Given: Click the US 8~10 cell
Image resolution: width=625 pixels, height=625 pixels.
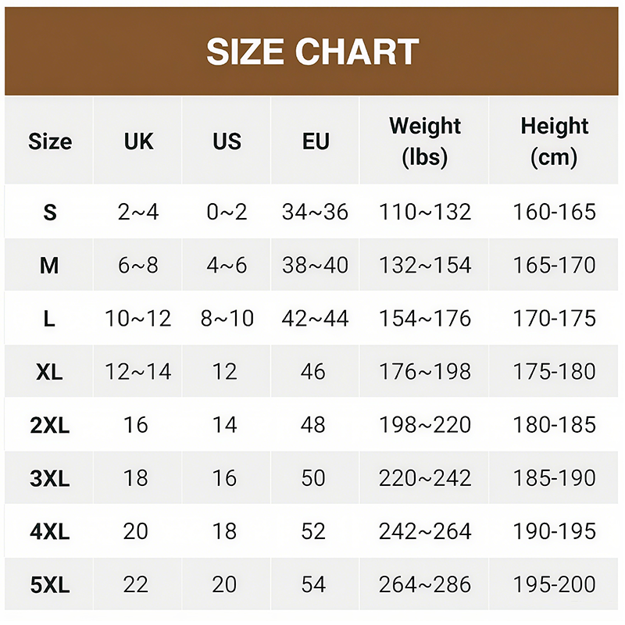Looking at the screenshot, I should coord(227,319).
